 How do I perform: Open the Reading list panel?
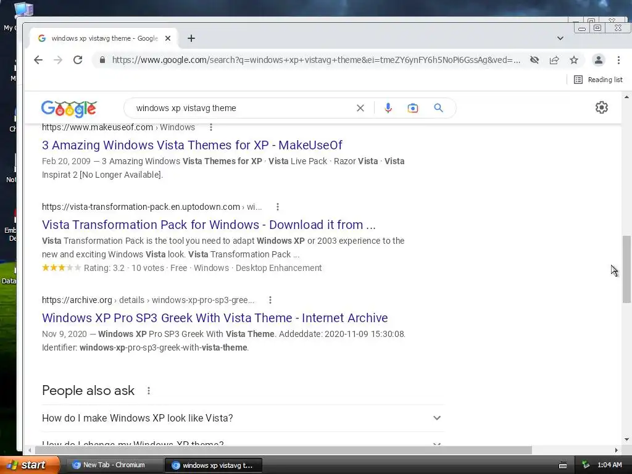coord(598,80)
